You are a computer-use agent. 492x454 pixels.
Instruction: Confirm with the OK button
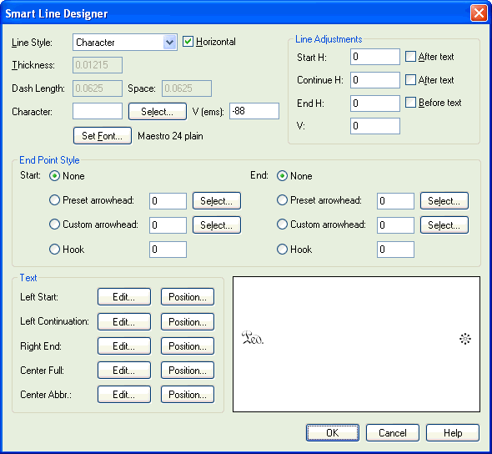click(333, 432)
